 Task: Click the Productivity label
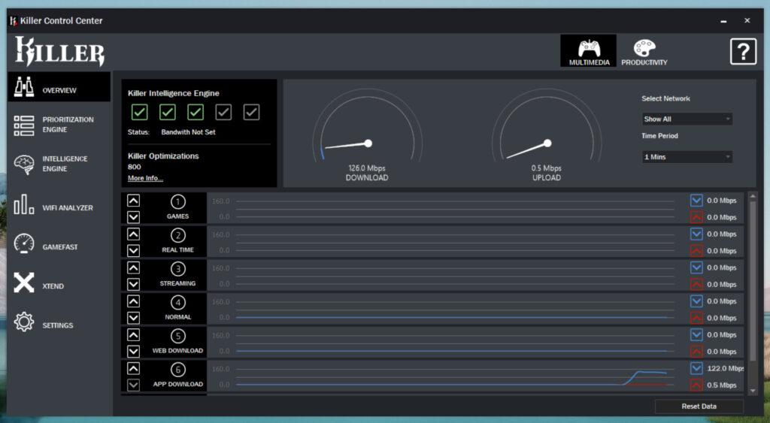[644, 62]
